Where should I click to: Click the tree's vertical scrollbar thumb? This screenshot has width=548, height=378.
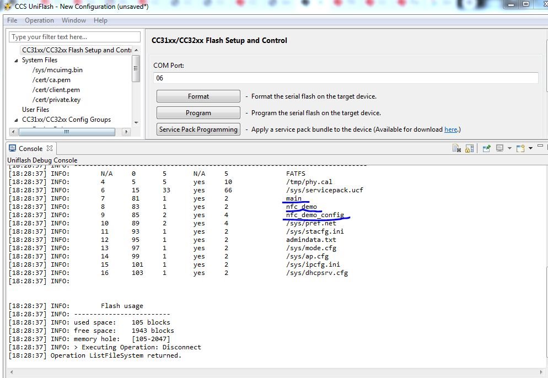click(x=136, y=68)
